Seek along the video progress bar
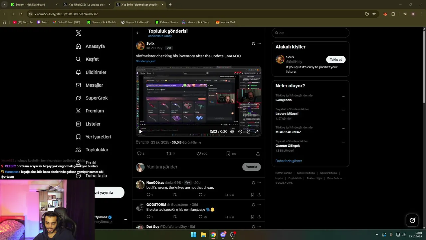Image resolution: width=426 pixels, height=240 pixels. 198,125
